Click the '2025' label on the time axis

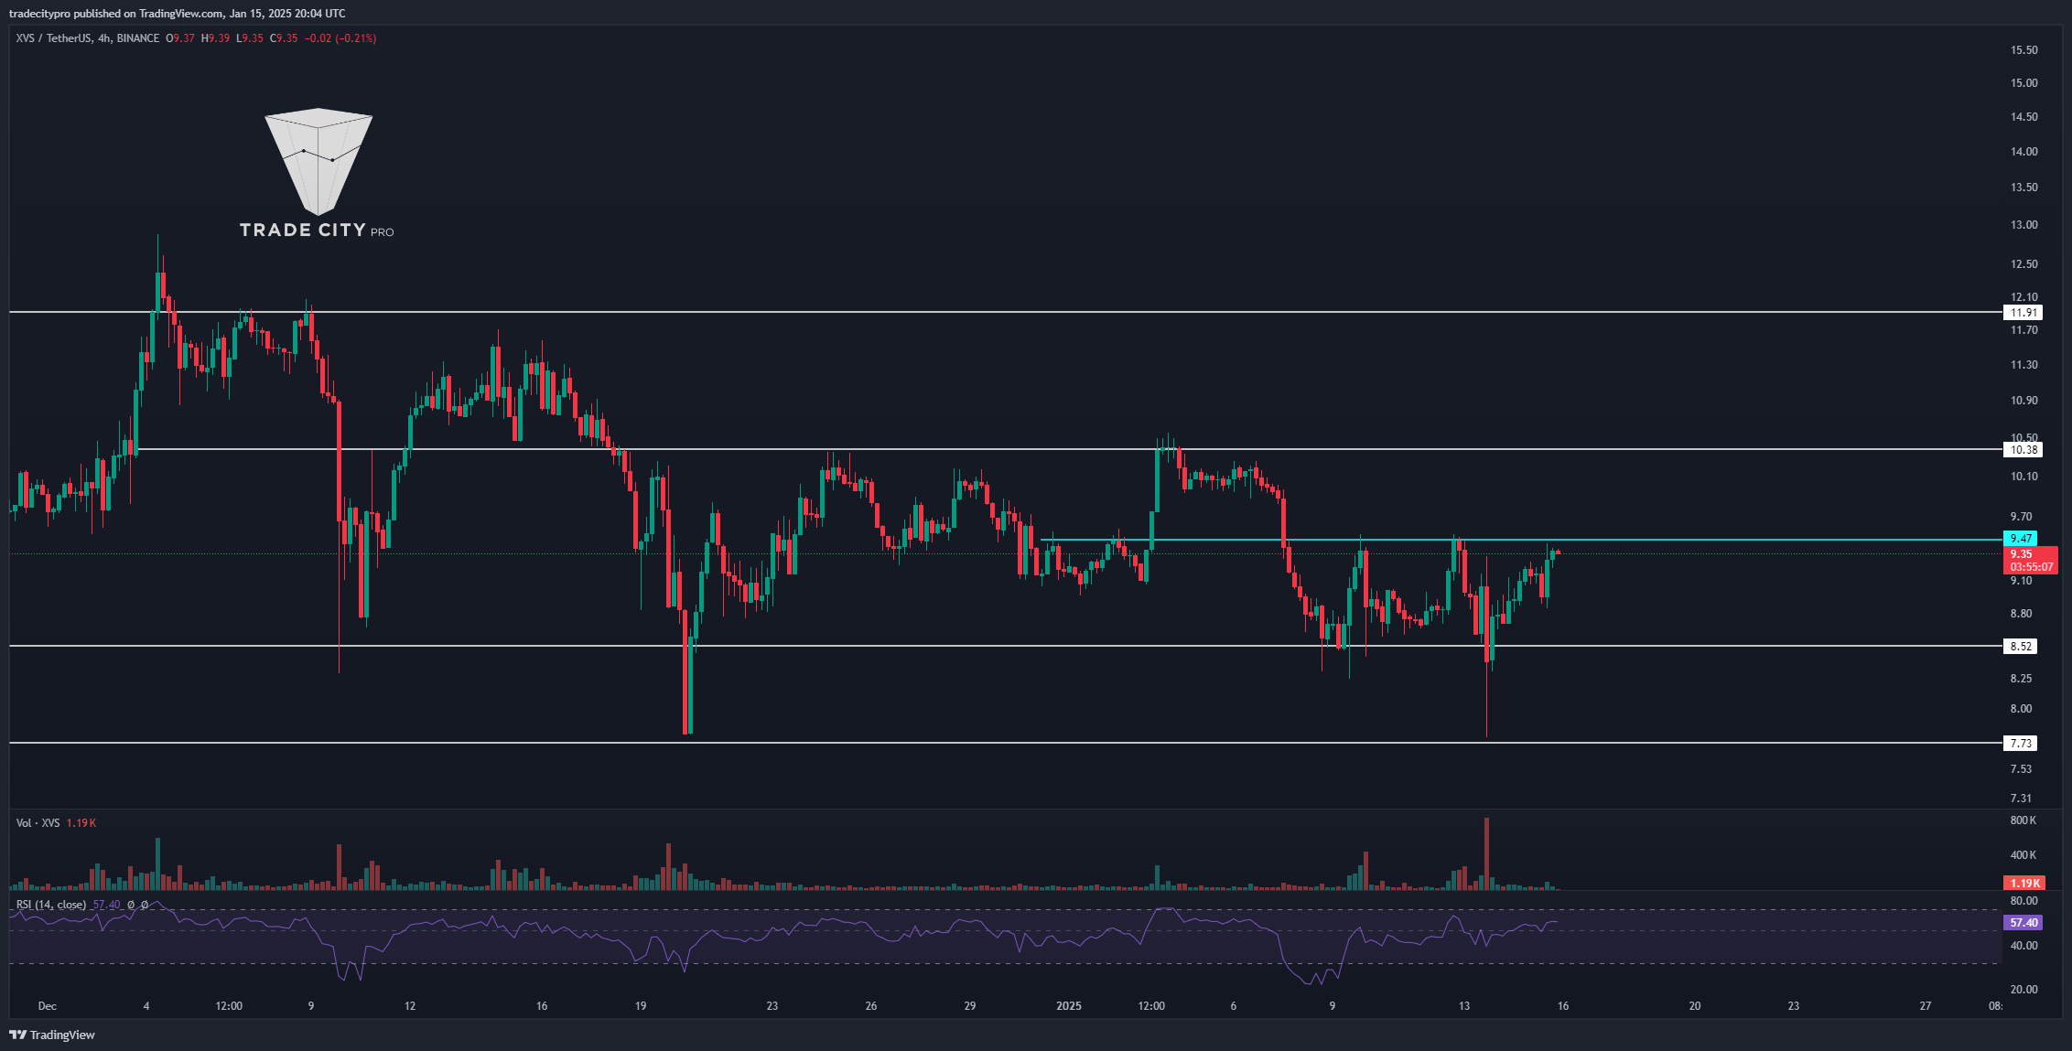pyautogui.click(x=1069, y=1006)
